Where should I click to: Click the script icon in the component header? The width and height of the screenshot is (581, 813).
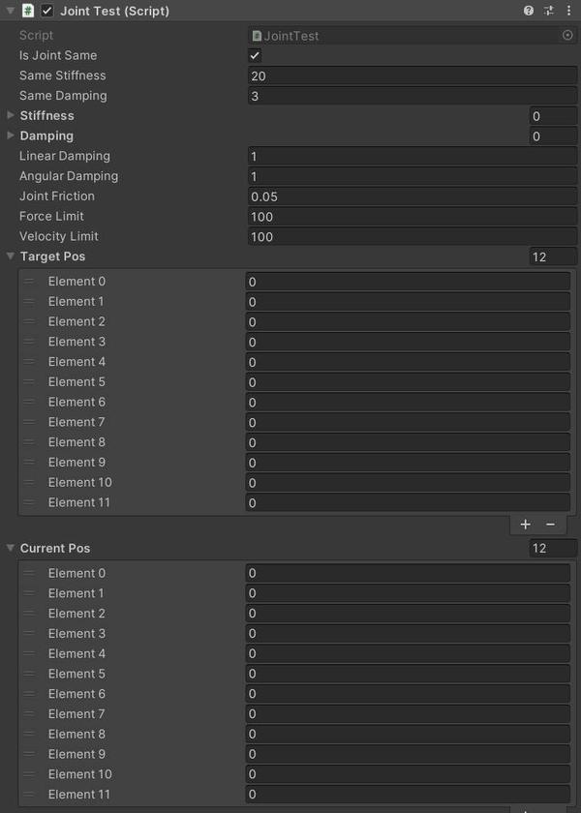[28, 11]
